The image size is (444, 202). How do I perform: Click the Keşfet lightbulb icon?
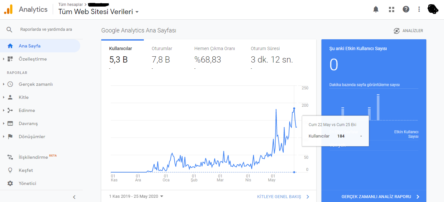tap(10, 170)
